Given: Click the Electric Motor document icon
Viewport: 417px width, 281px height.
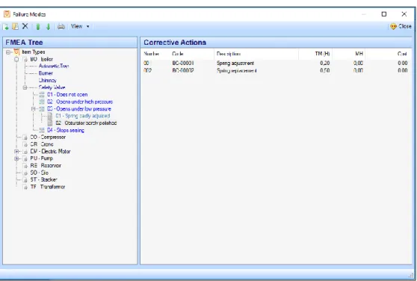Looking at the screenshot, I should (25, 152).
